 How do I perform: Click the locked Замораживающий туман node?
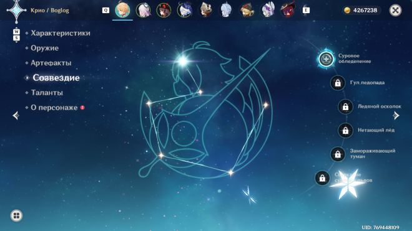(x=338, y=154)
